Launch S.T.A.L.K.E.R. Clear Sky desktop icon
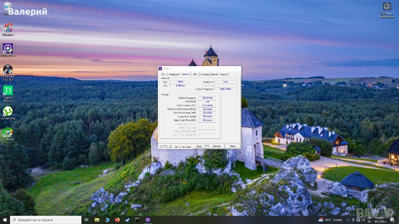399x224 pixels. [x=8, y=70]
